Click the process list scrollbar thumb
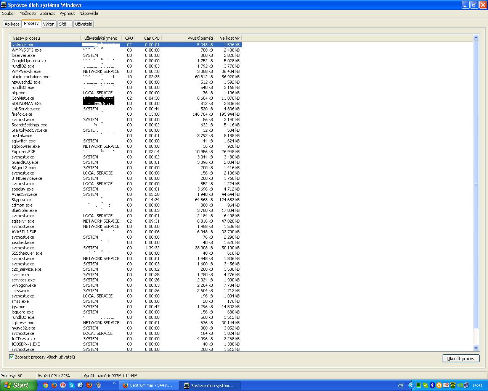488x391 pixels. (476, 185)
